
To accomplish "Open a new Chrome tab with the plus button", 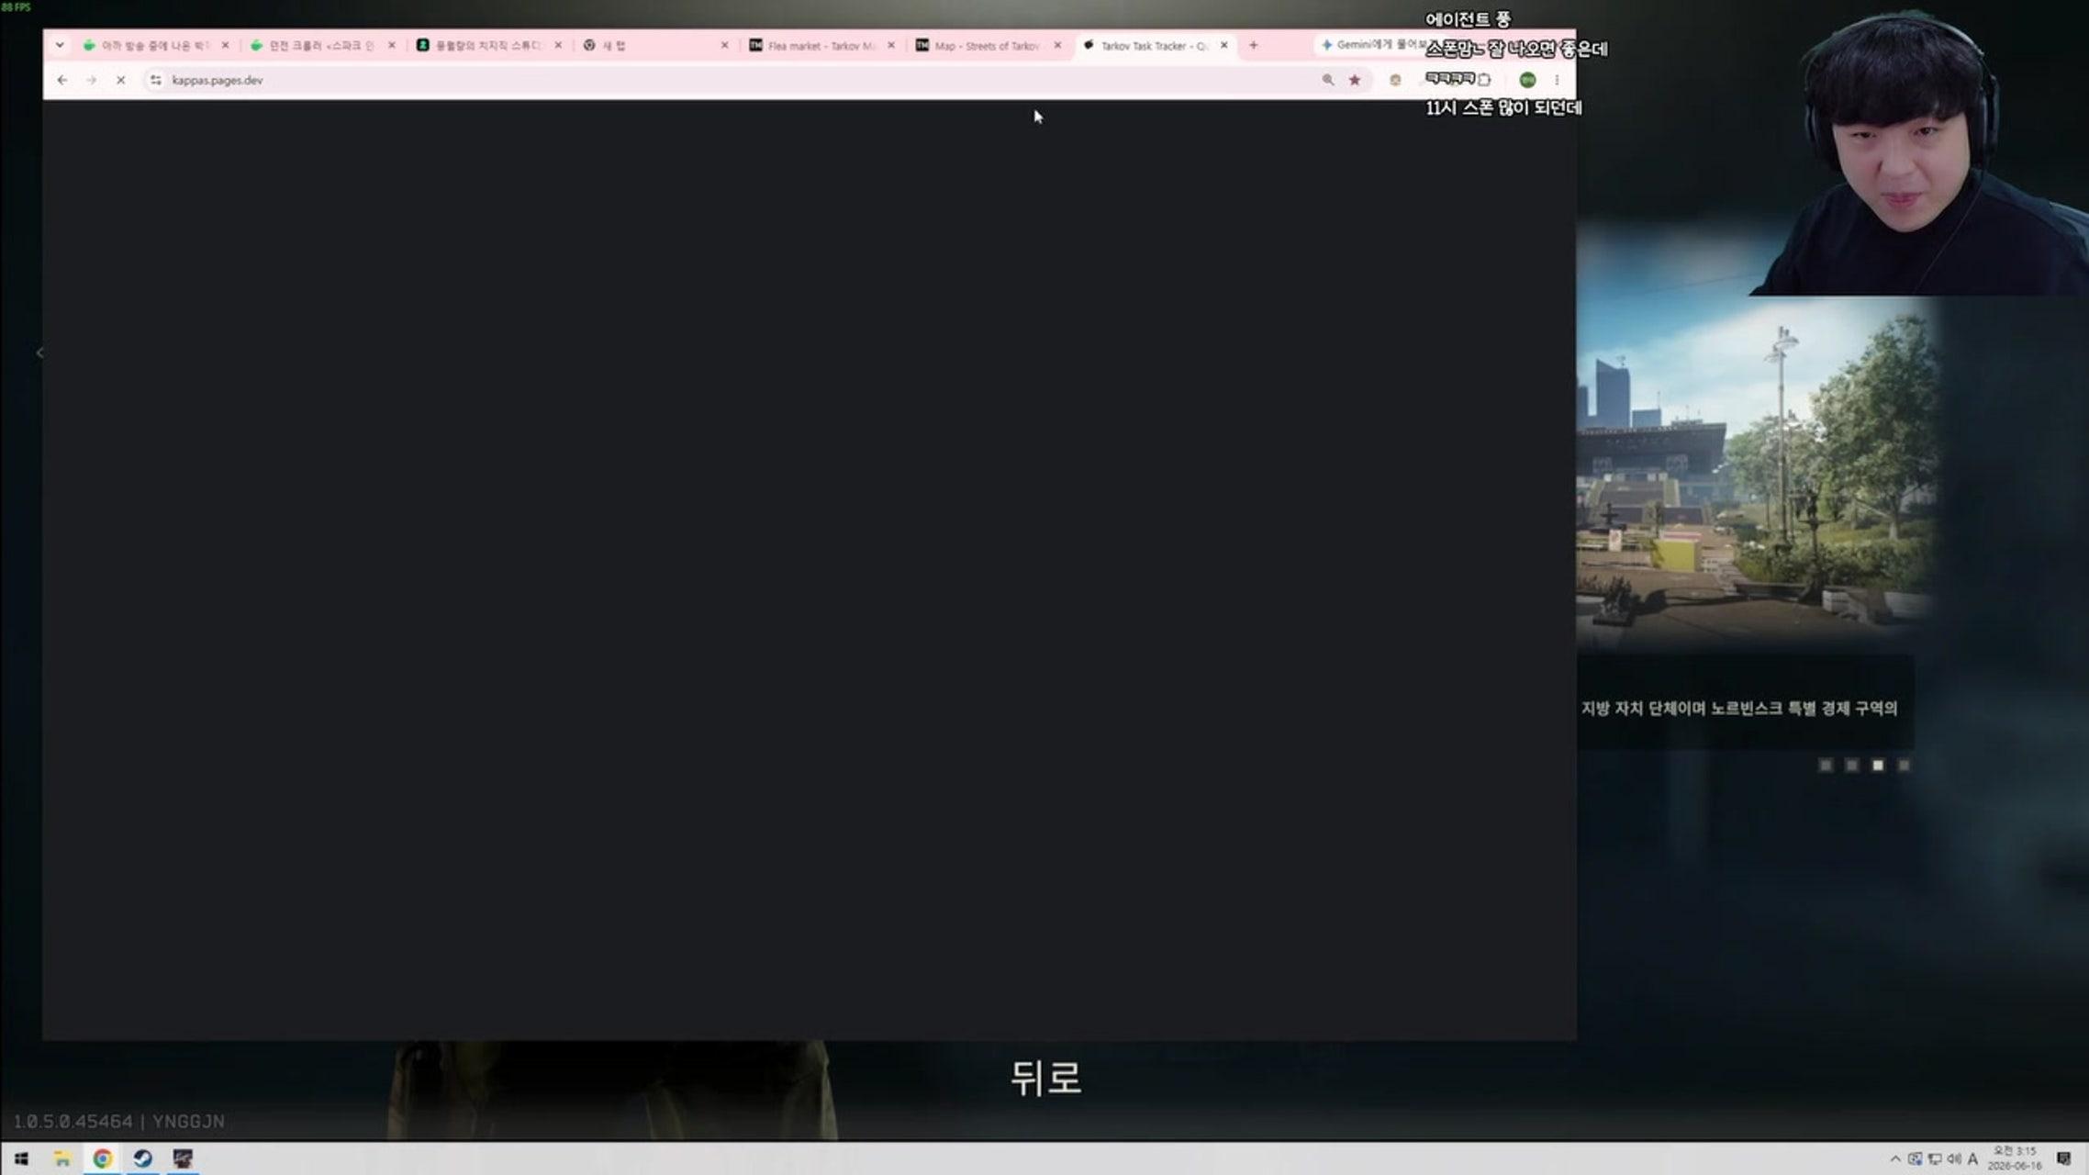I will [x=1253, y=45].
